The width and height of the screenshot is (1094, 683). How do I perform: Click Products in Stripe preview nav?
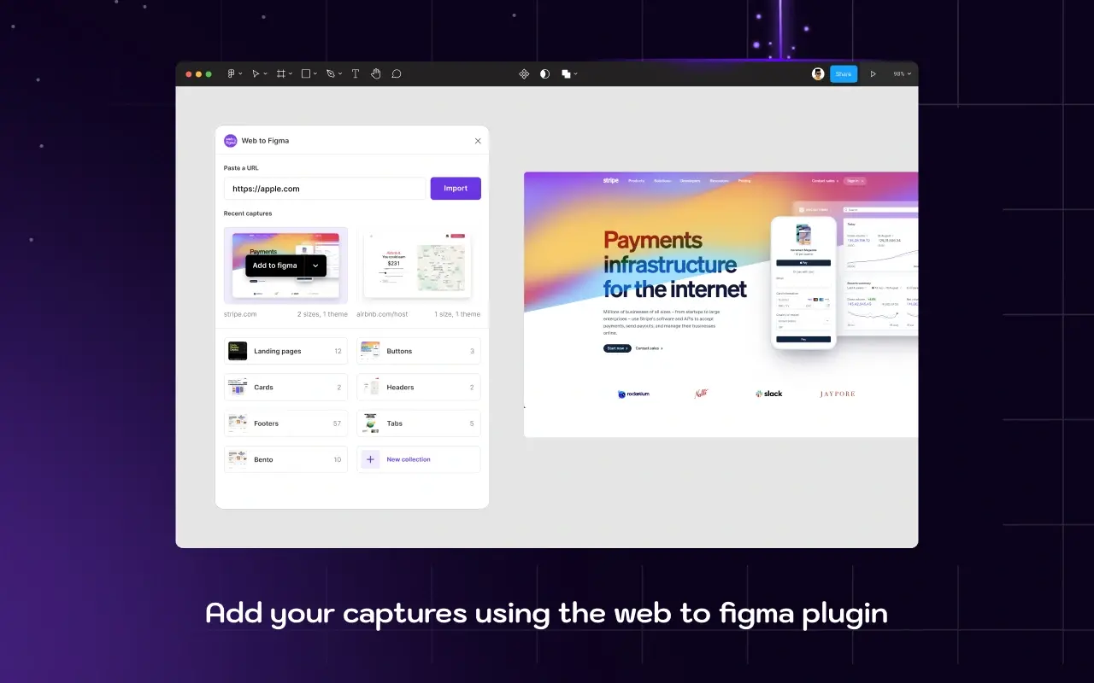(x=637, y=181)
